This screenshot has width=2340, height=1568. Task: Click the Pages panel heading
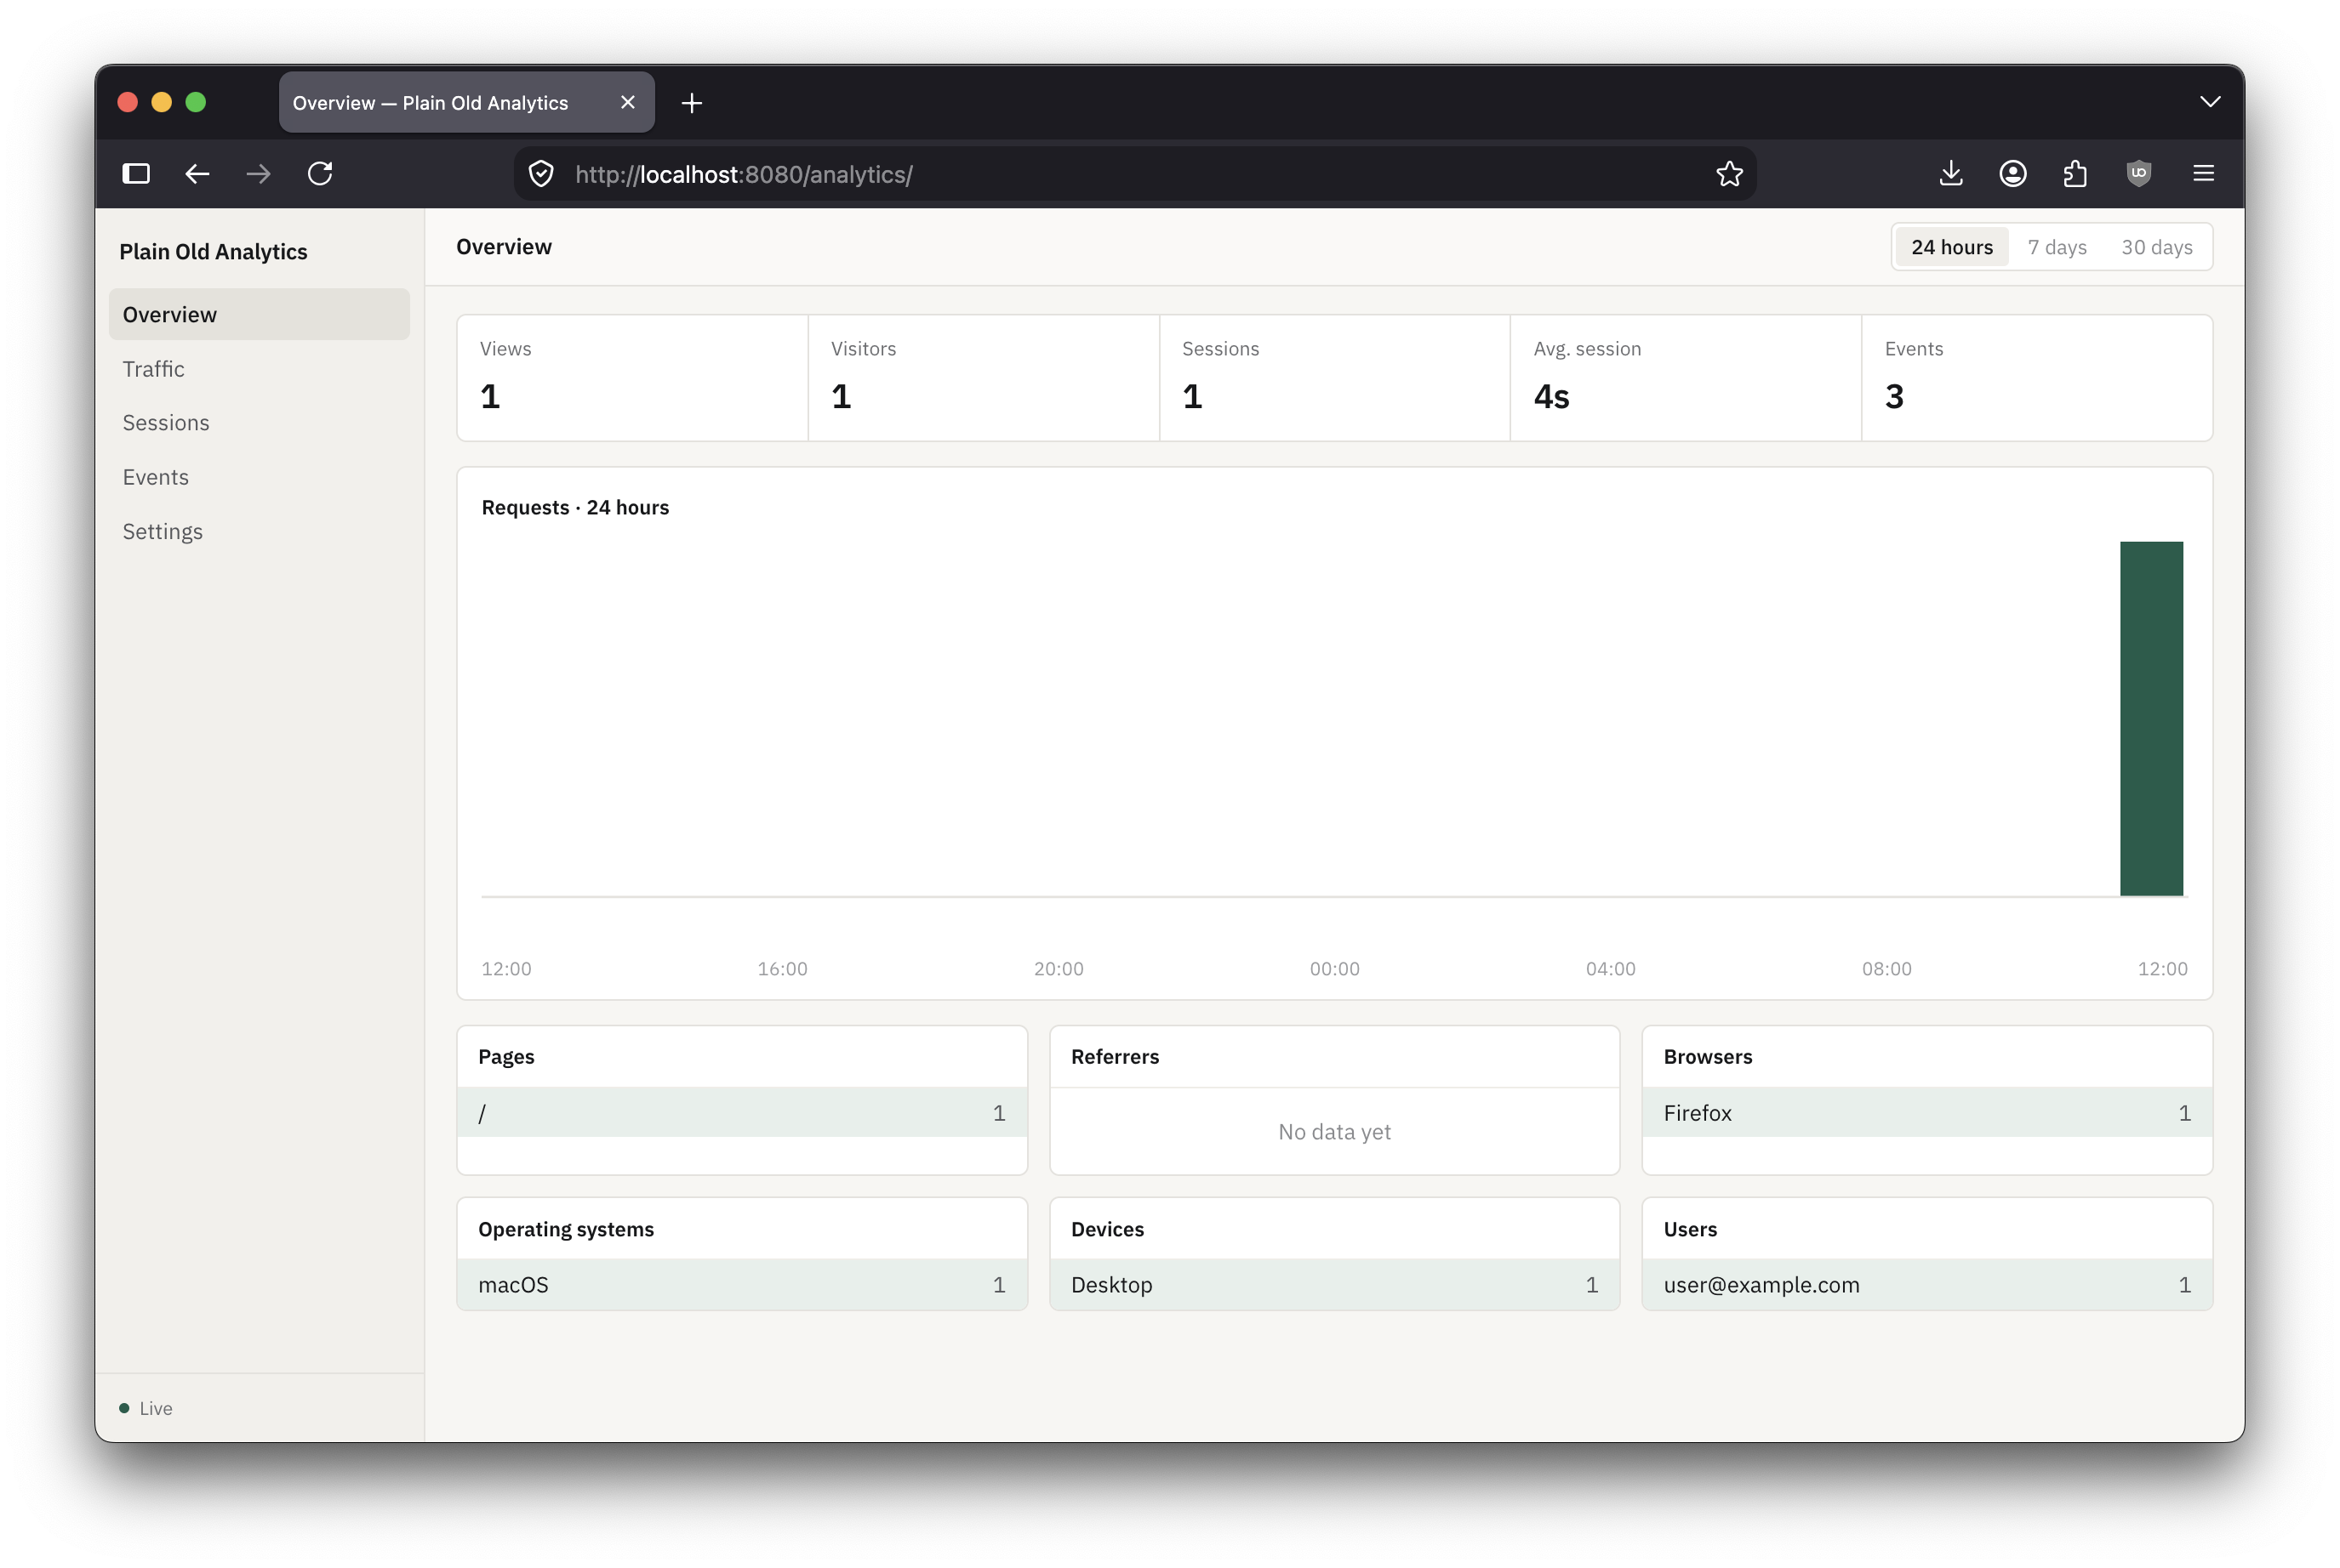click(506, 1057)
